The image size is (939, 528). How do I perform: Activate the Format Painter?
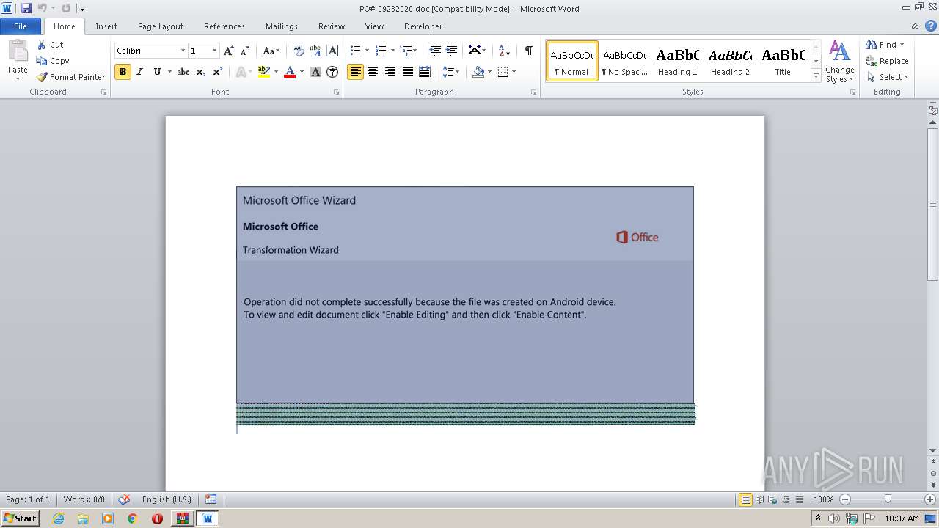(71, 77)
